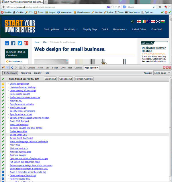Click the LinkedIn social icon
The width and height of the screenshot is (172, 182).
tap(7, 43)
